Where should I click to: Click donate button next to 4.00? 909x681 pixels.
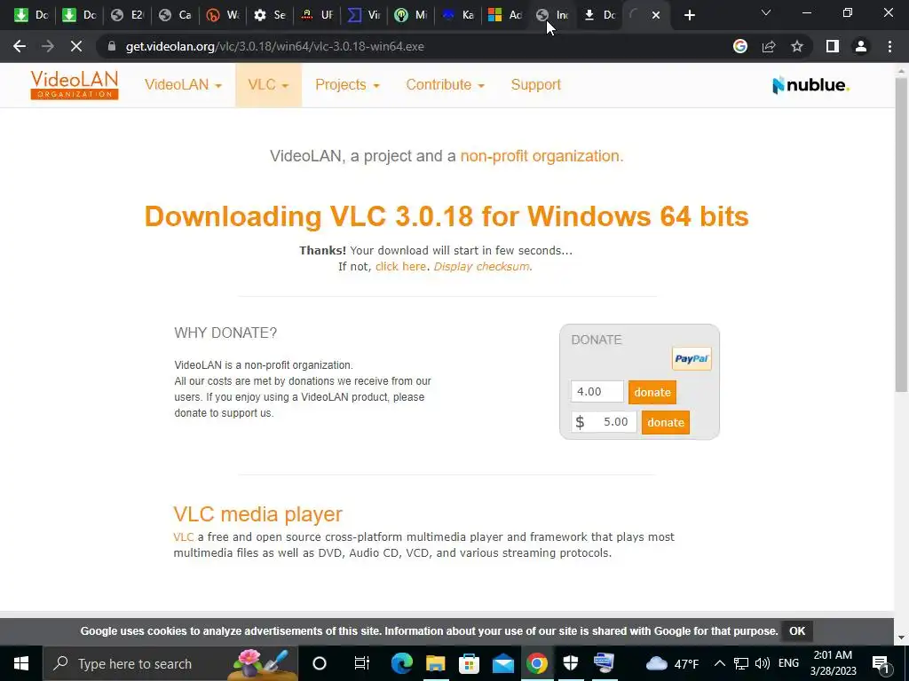(652, 392)
